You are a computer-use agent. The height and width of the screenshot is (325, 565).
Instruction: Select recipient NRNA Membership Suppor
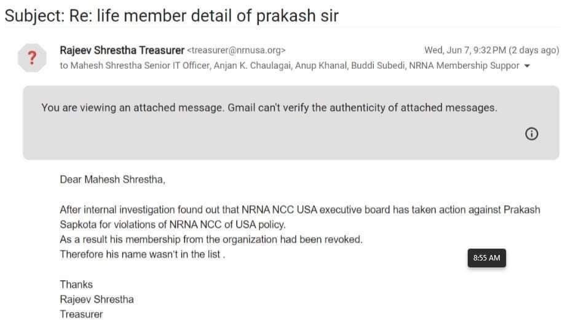coord(464,66)
